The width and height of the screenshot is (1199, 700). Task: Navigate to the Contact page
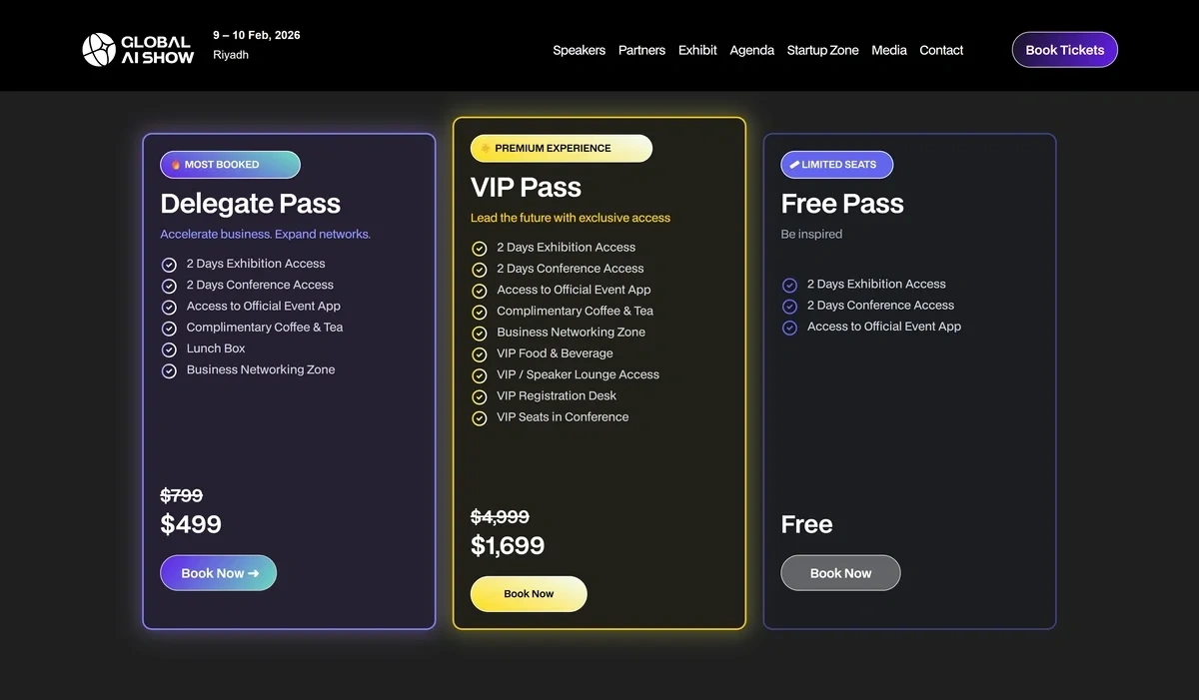tap(940, 50)
